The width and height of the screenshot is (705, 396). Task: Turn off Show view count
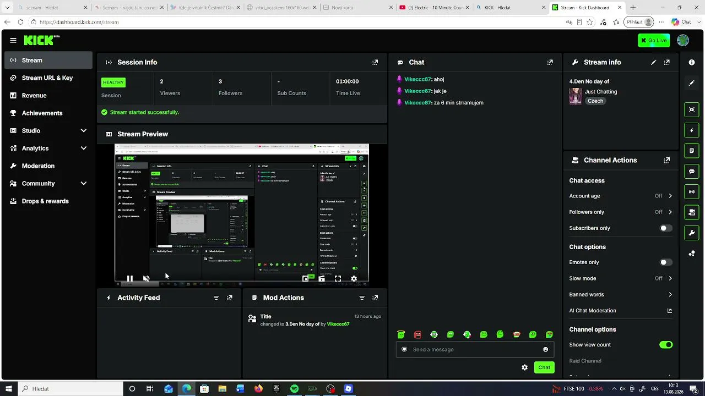(x=666, y=345)
